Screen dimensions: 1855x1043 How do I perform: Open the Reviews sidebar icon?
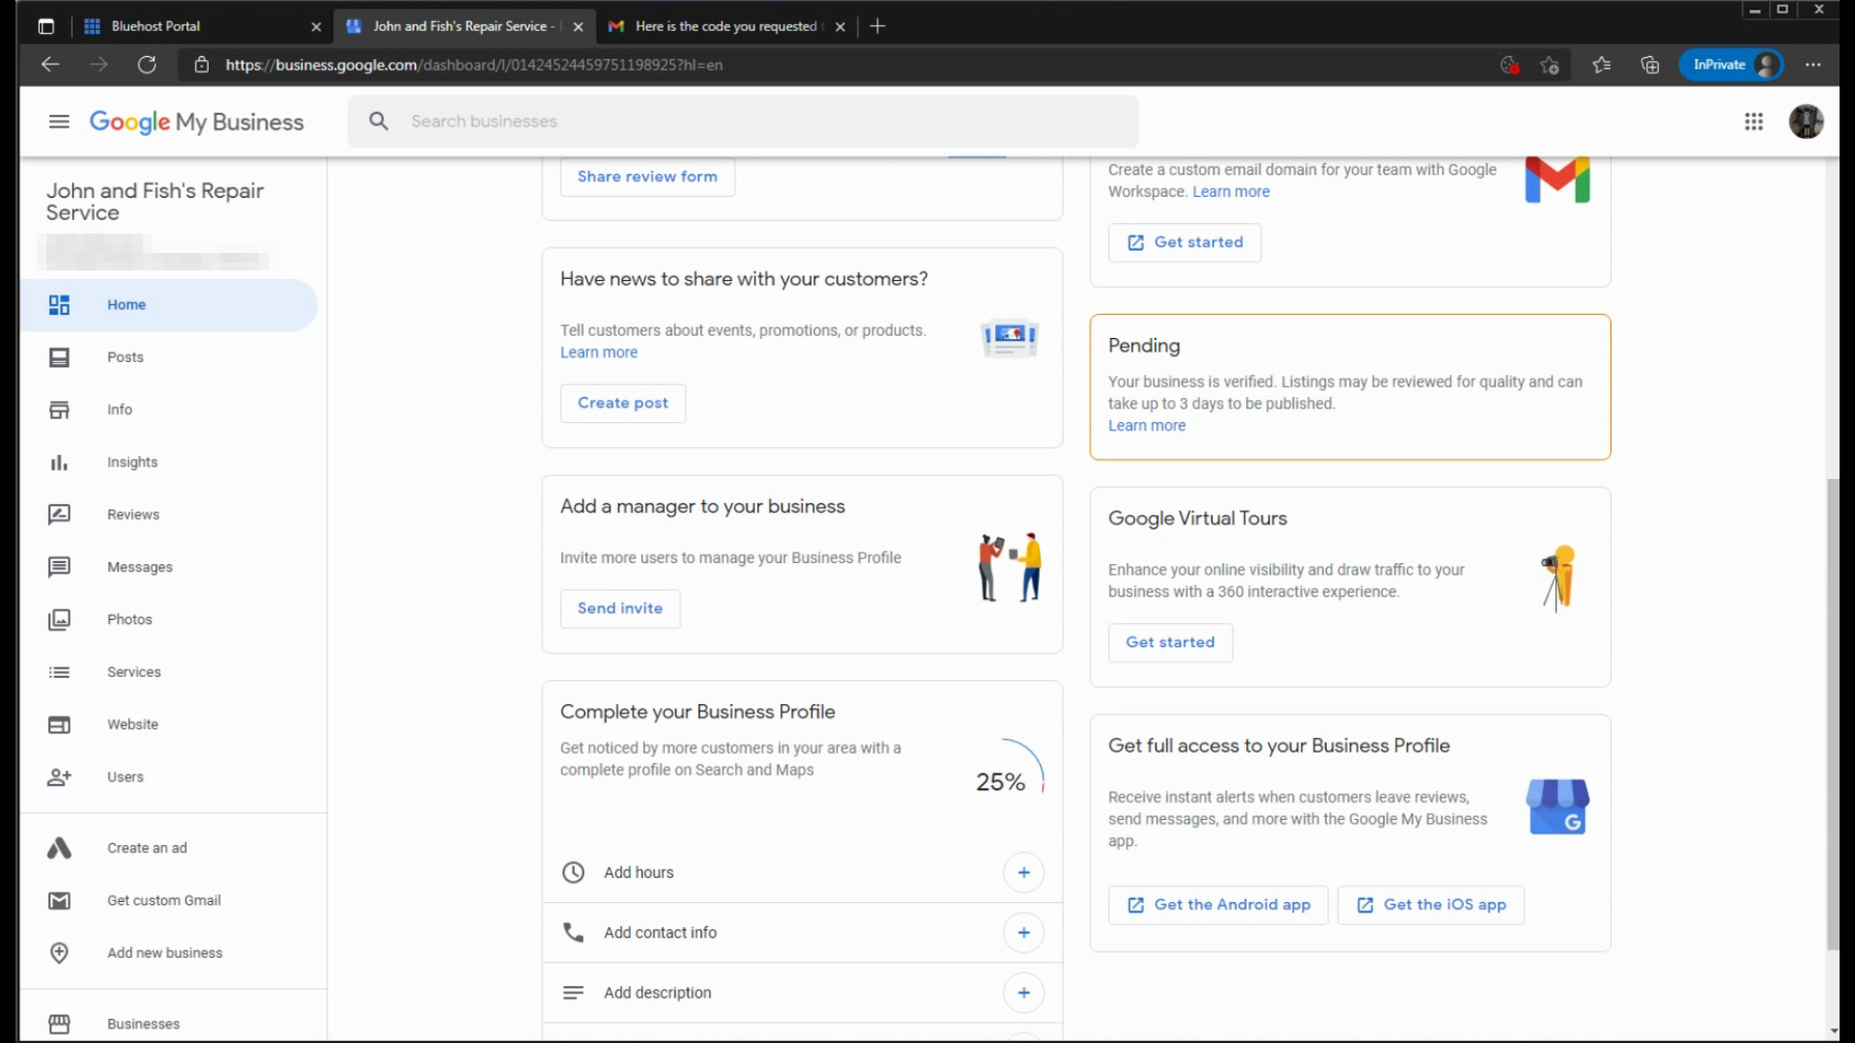59,515
